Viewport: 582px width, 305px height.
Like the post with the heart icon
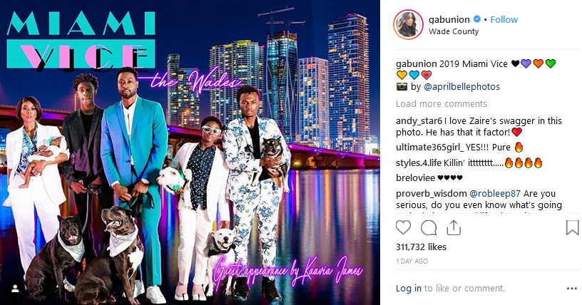[403, 227]
